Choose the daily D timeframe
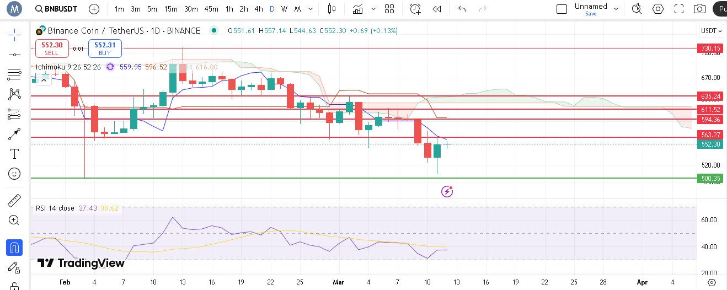Screen dimensions: 727x290 272,9
